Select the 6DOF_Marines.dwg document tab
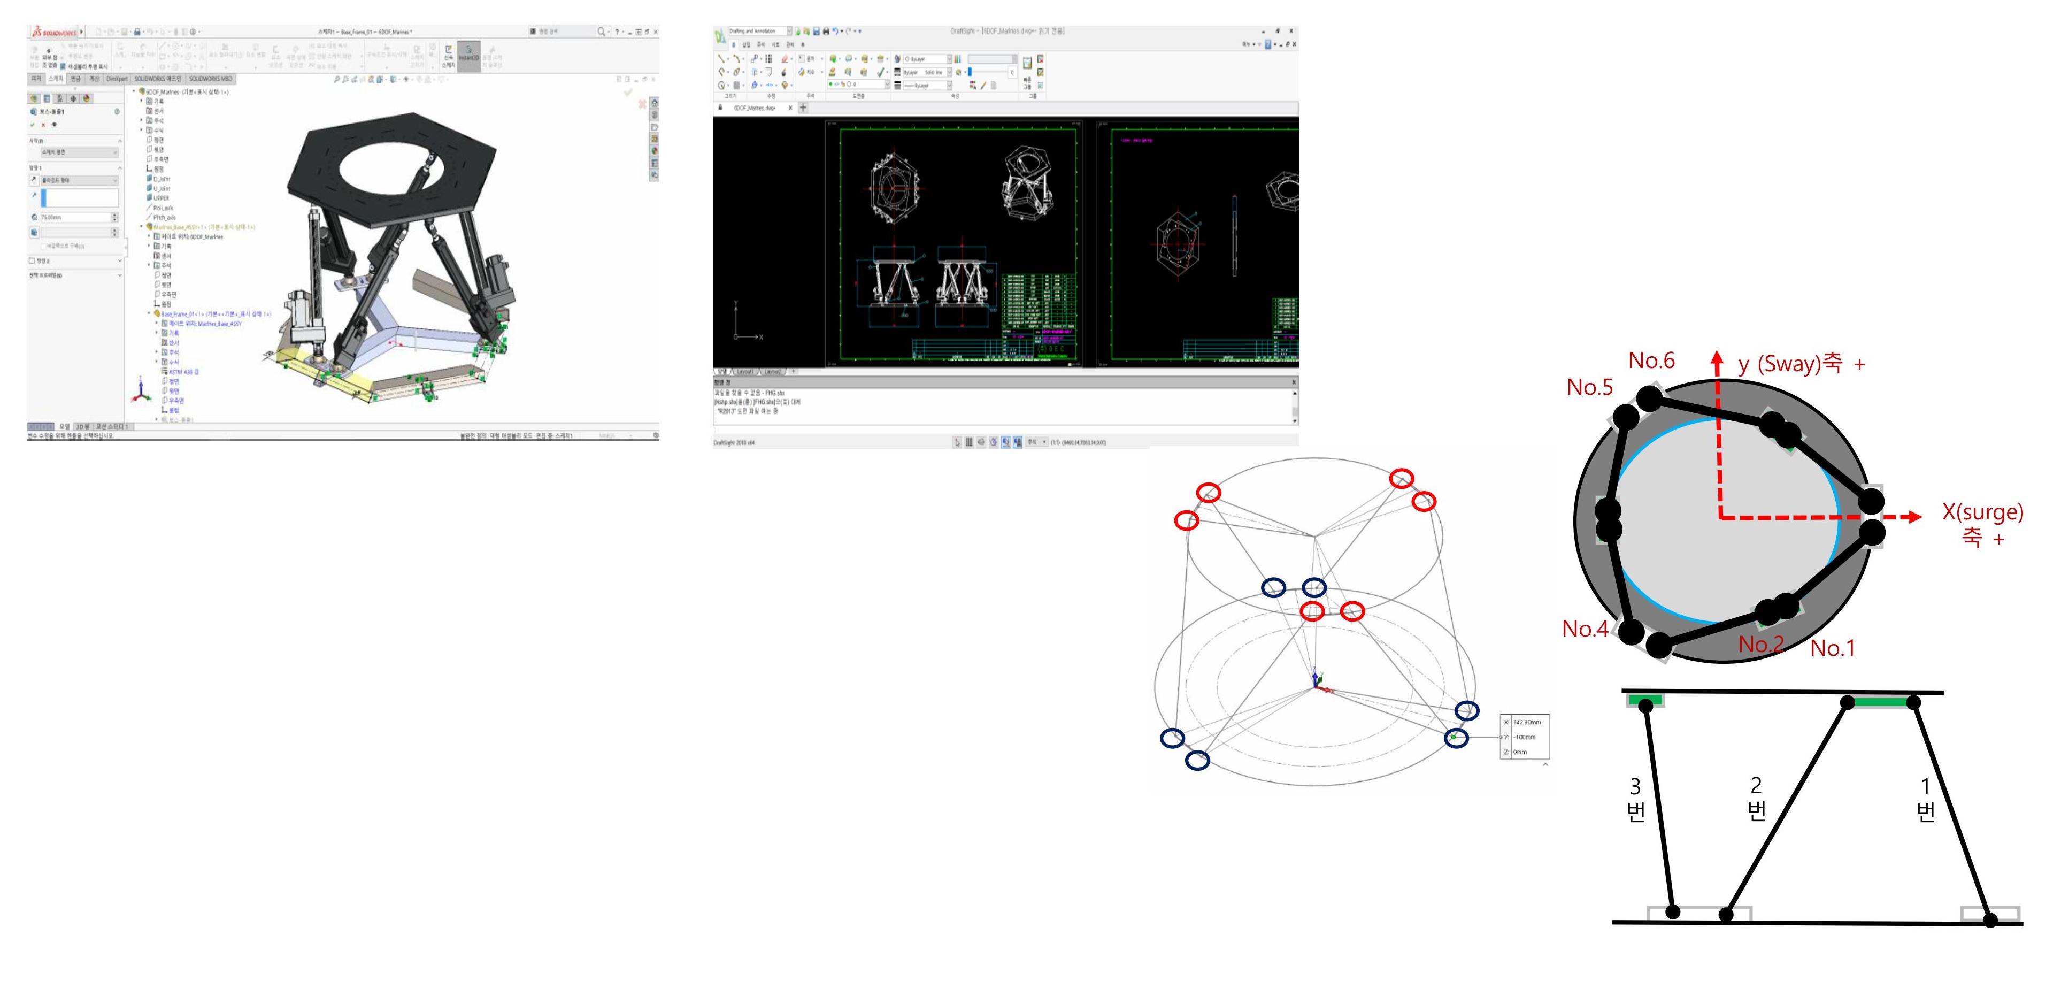The width and height of the screenshot is (2061, 1004). coord(755,108)
